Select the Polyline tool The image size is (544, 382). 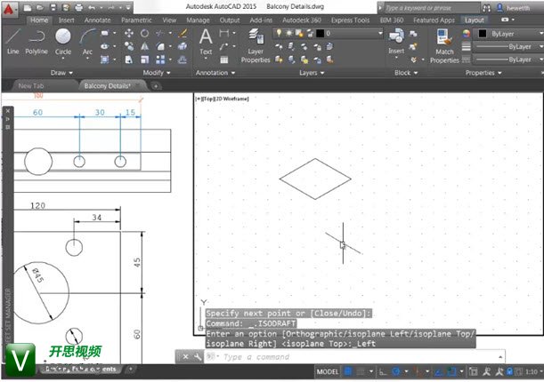(37, 41)
